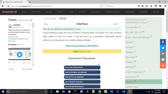The image size is (168, 94).
Task: Open Twitter info icon beside Tweets
Action: (x=31, y=20)
